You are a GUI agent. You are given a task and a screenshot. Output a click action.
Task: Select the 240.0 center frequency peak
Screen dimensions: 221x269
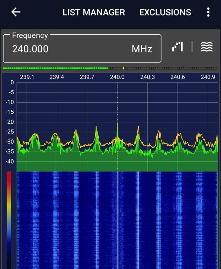click(118, 131)
